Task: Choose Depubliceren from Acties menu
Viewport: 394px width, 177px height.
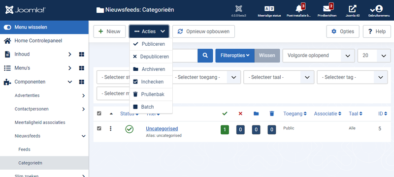Action: click(151, 57)
